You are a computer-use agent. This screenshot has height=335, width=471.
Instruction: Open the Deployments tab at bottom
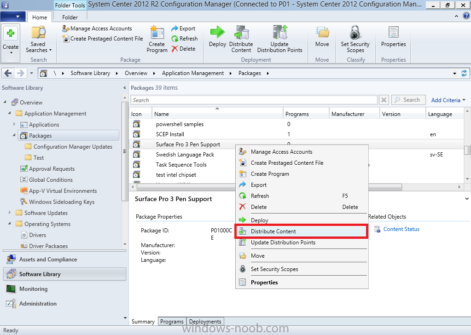205,322
